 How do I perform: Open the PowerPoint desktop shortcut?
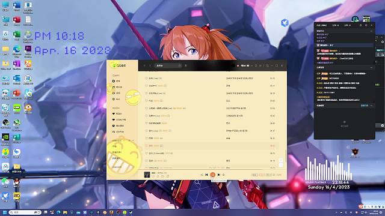click(x=17, y=94)
